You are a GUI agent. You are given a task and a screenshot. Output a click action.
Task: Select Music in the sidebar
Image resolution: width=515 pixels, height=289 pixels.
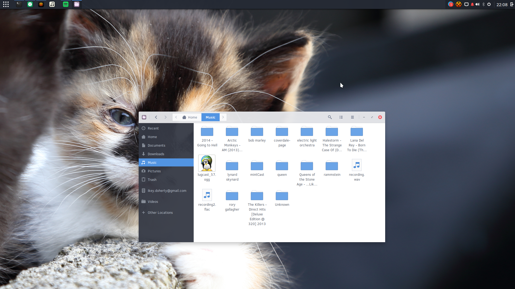coord(166,162)
